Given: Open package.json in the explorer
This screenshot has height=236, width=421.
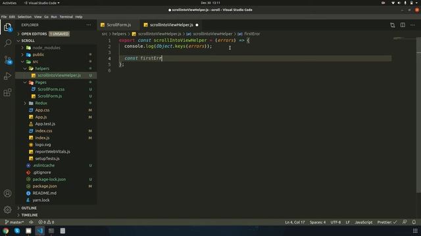Looking at the screenshot, I should coord(45,186).
